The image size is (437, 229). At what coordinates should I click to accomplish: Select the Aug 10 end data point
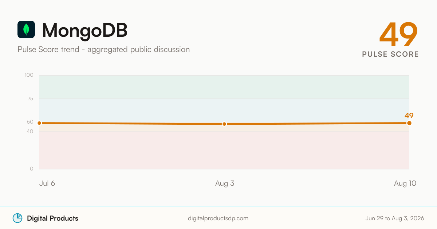click(409, 123)
